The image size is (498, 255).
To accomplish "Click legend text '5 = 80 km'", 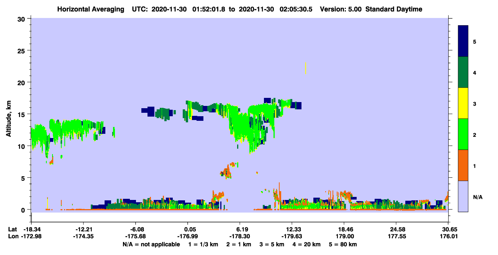I will [343, 244].
